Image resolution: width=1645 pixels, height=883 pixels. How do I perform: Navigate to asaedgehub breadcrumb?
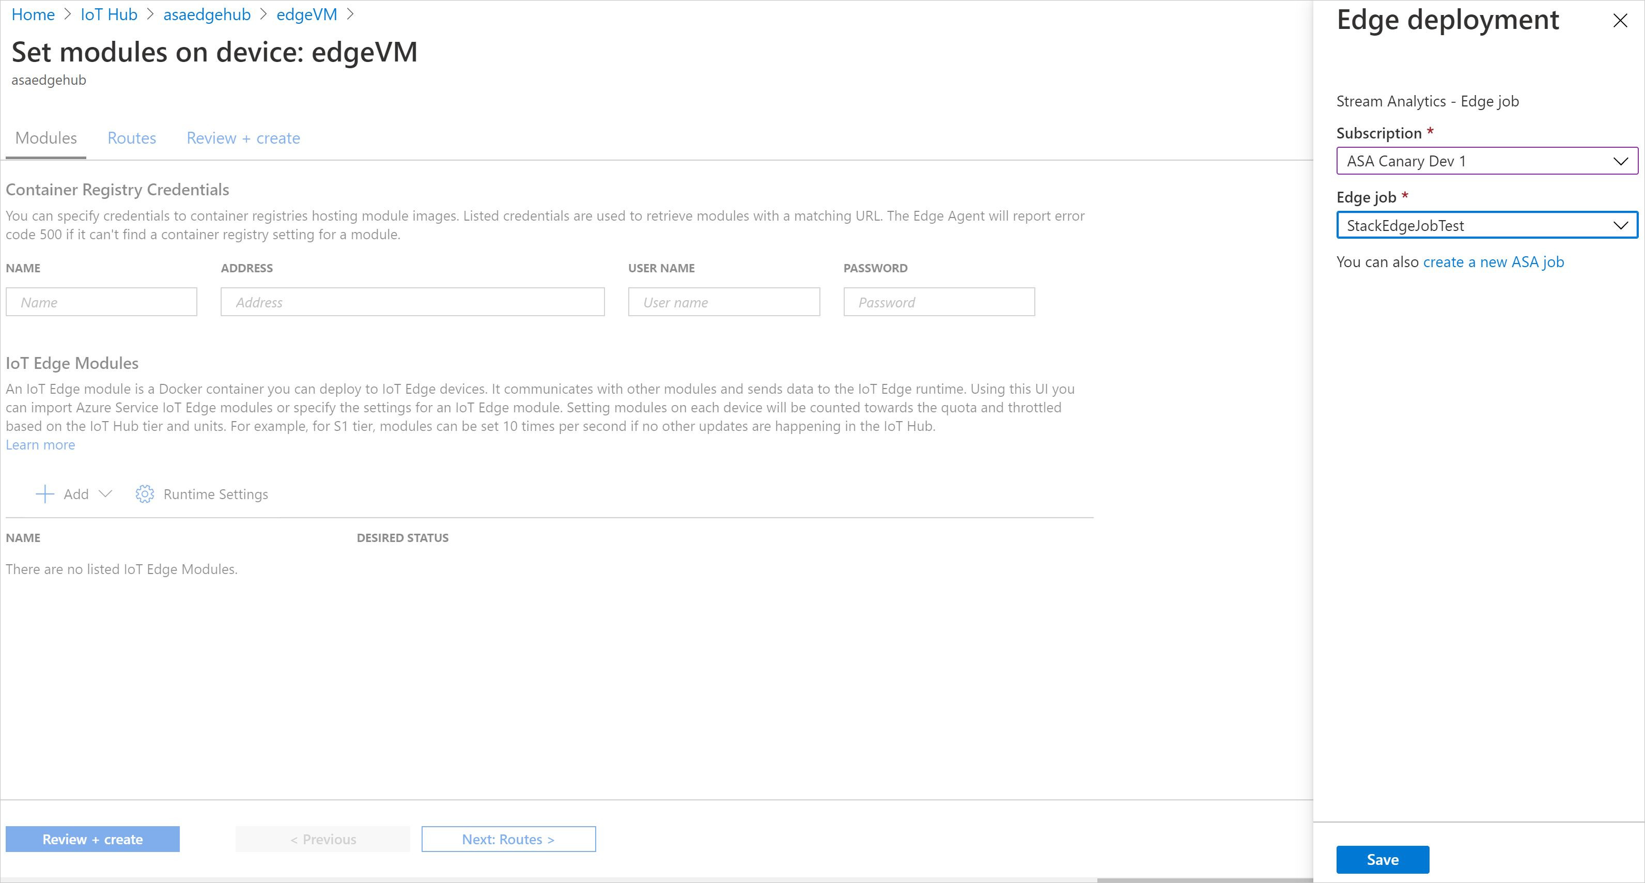[x=207, y=14]
